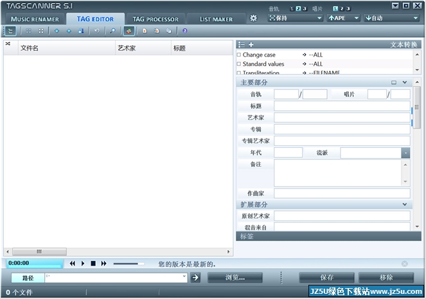Viewport: 426px width, 299px height.
Task: Set 音轨 number format to 2
Action: coord(298,9)
